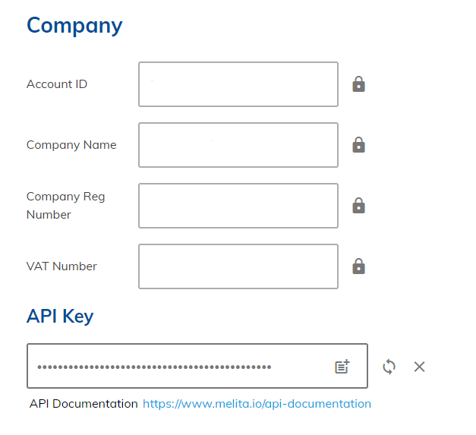Regenerate the API key with the refresh icon
Image resolution: width=476 pixels, height=435 pixels.
[389, 367]
